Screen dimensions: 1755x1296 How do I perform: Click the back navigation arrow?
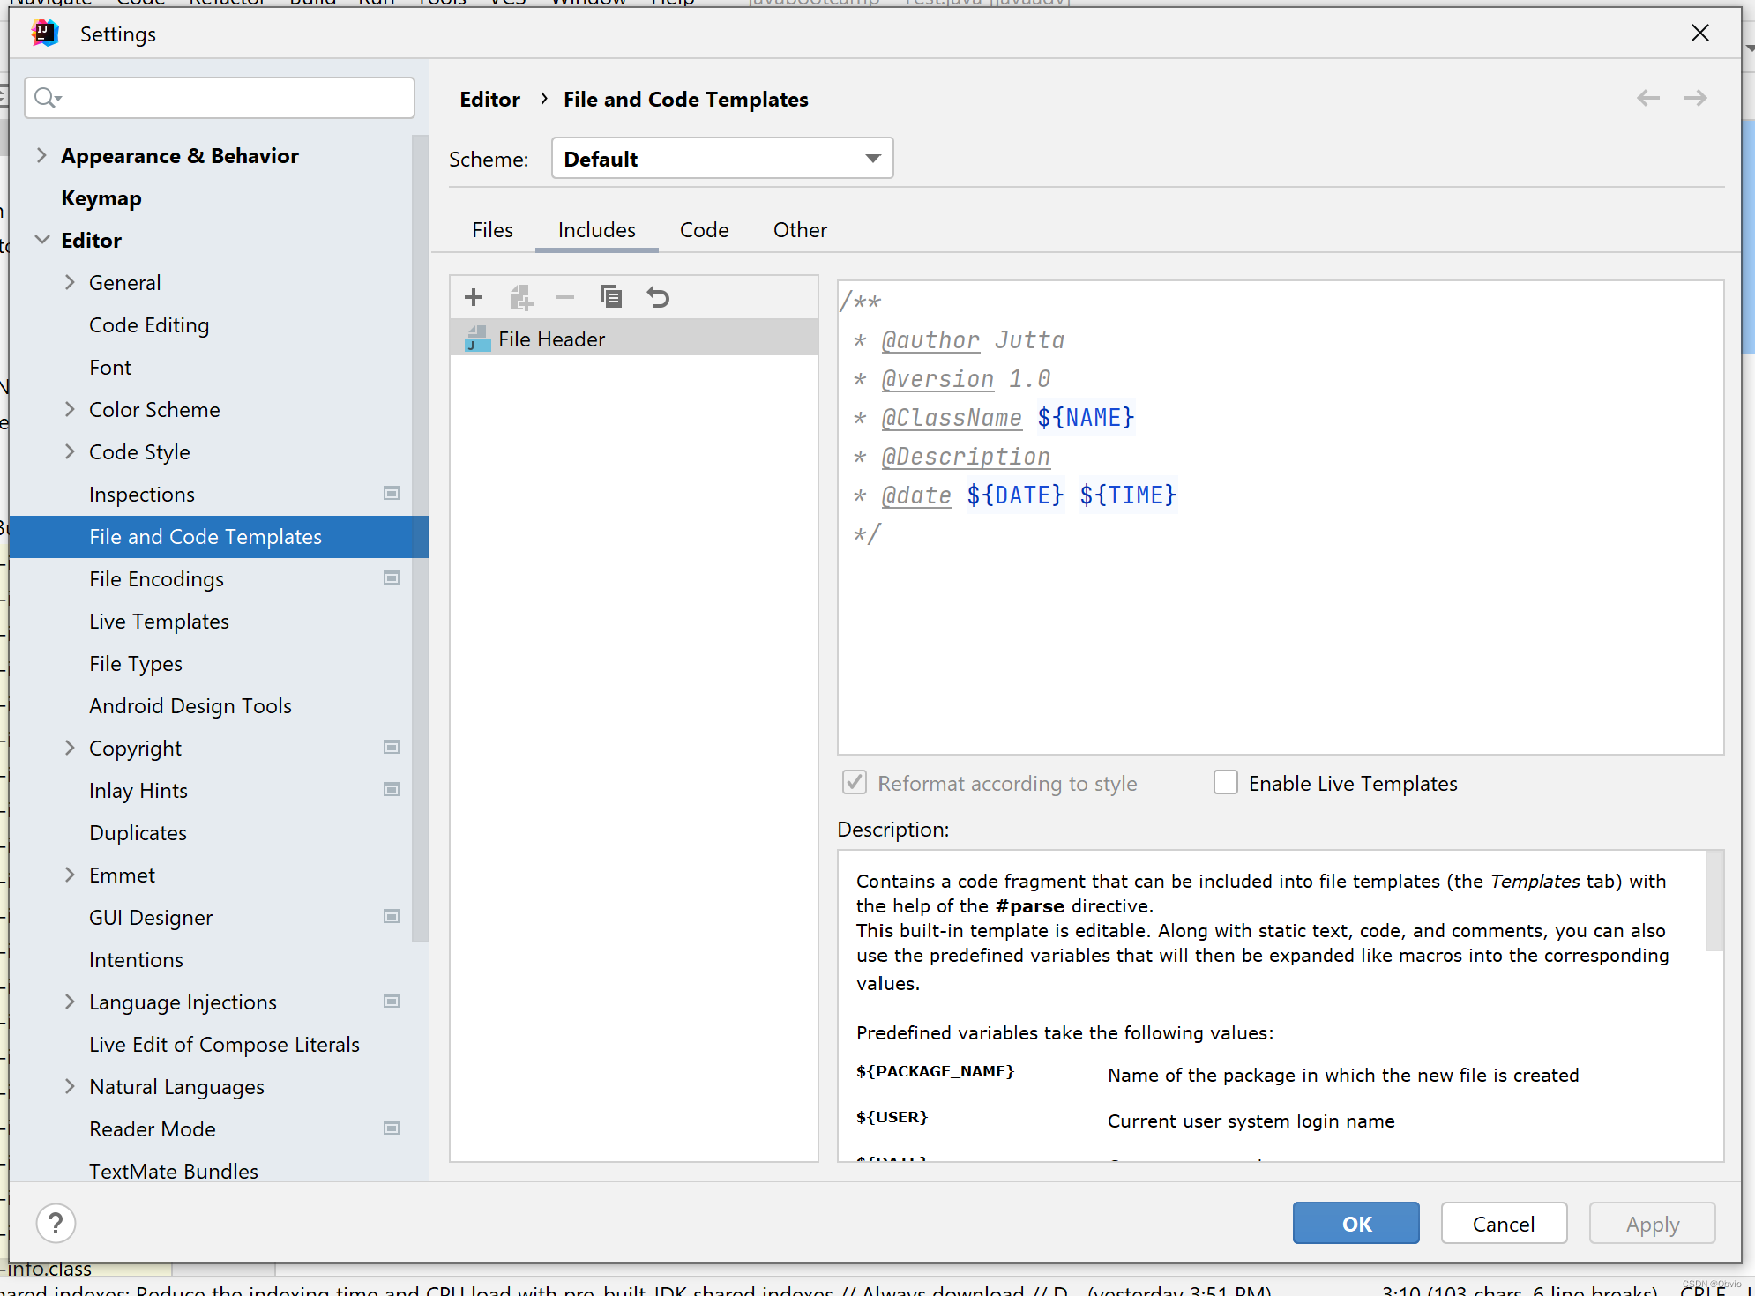click(1647, 98)
